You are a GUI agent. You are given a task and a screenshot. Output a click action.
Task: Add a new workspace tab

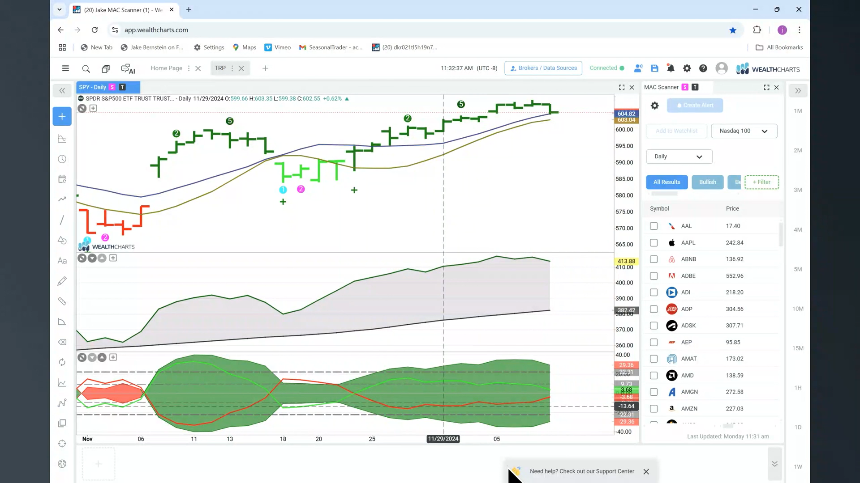point(265,68)
